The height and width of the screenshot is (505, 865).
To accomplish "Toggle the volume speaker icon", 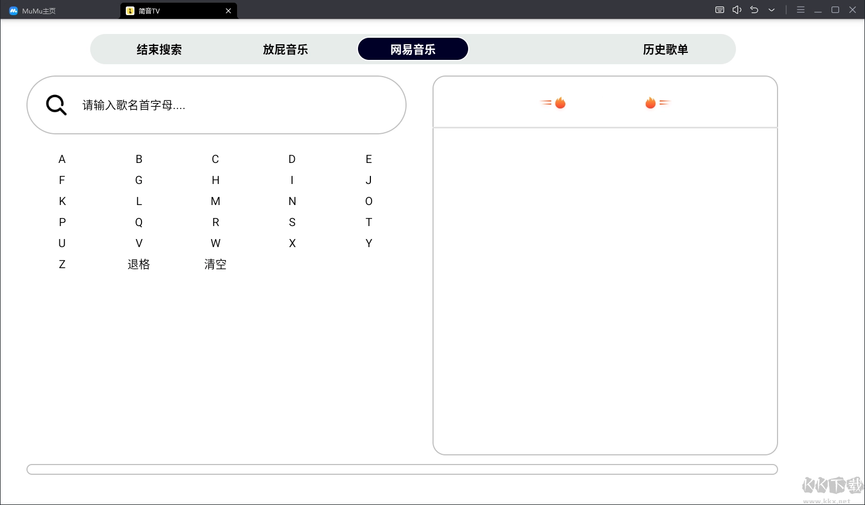I will (737, 10).
